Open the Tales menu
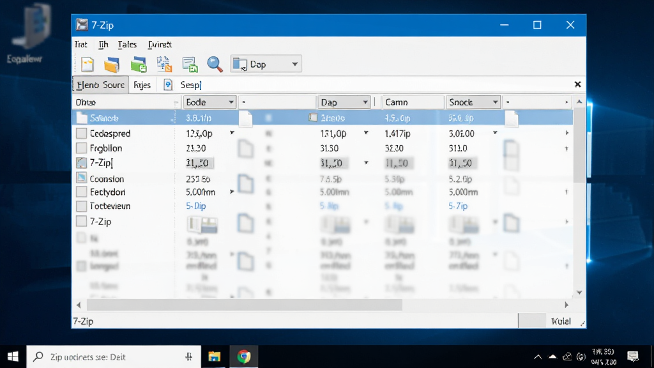The width and height of the screenshot is (654, 368). point(127,45)
